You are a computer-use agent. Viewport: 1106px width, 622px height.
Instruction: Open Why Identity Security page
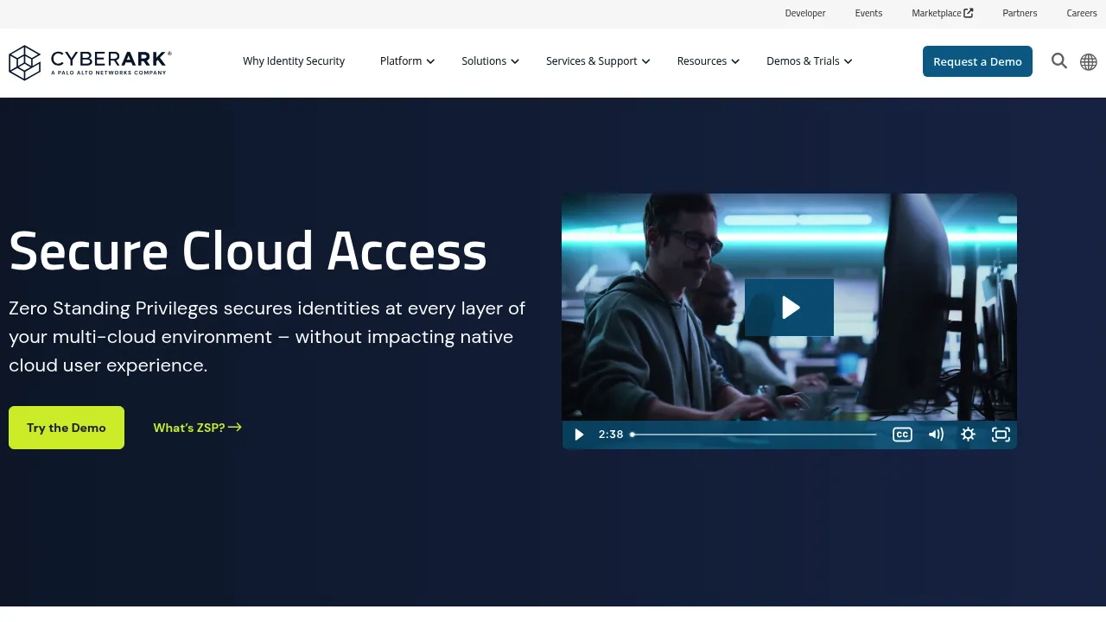click(294, 61)
